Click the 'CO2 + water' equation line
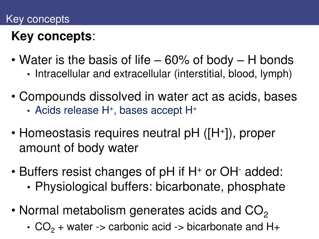 tap(157, 227)
